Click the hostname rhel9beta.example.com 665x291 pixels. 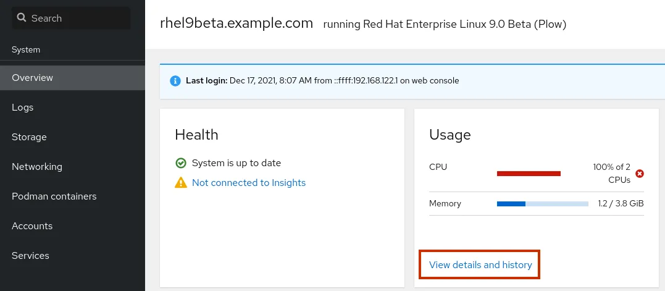[x=236, y=23]
